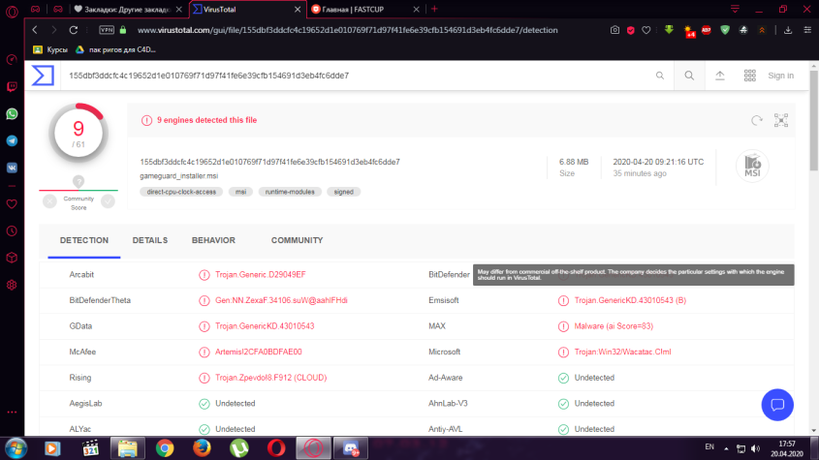Click the snapshot camera icon in address bar
Image resolution: width=819 pixels, height=460 pixels.
614,30
